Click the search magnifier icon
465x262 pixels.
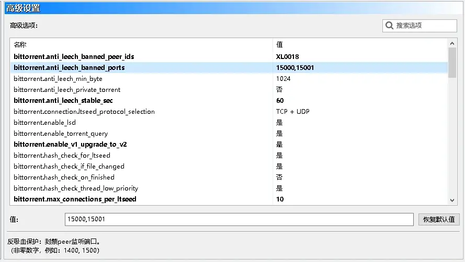coord(389,26)
